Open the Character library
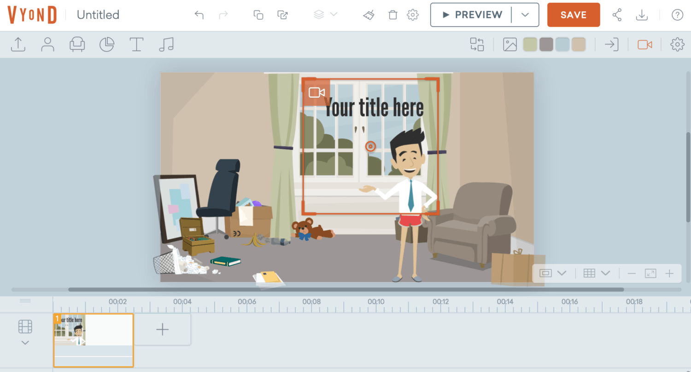The width and height of the screenshot is (691, 372). (x=47, y=44)
